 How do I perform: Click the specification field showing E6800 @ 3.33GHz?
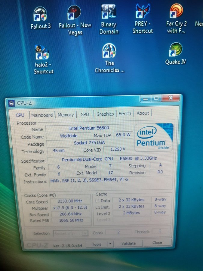(x=109, y=159)
